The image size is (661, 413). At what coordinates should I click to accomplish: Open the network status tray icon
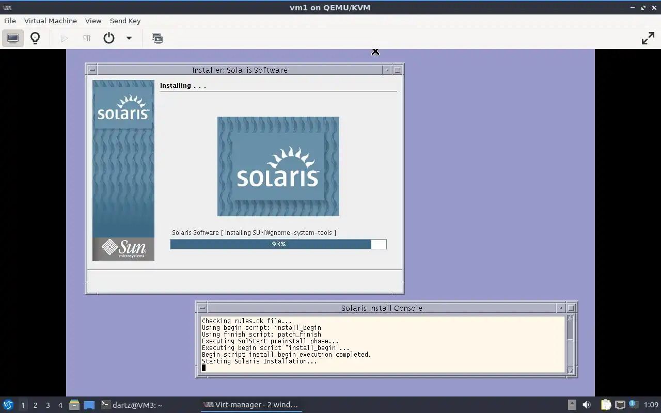(x=620, y=405)
